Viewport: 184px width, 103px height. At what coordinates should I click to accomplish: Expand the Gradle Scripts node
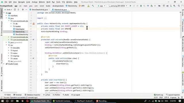point(4,64)
